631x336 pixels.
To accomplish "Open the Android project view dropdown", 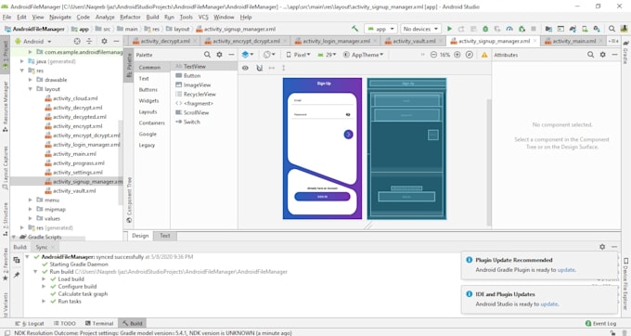I will click(33, 41).
